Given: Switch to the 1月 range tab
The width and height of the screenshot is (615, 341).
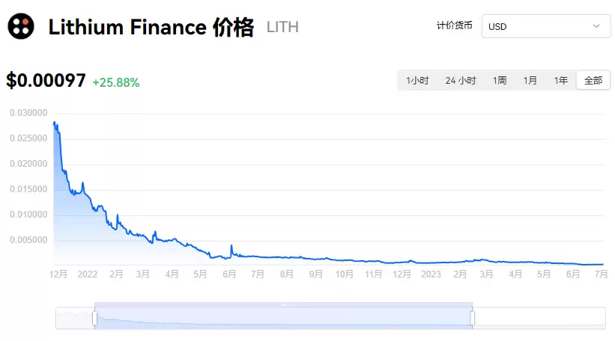Looking at the screenshot, I should click(530, 81).
